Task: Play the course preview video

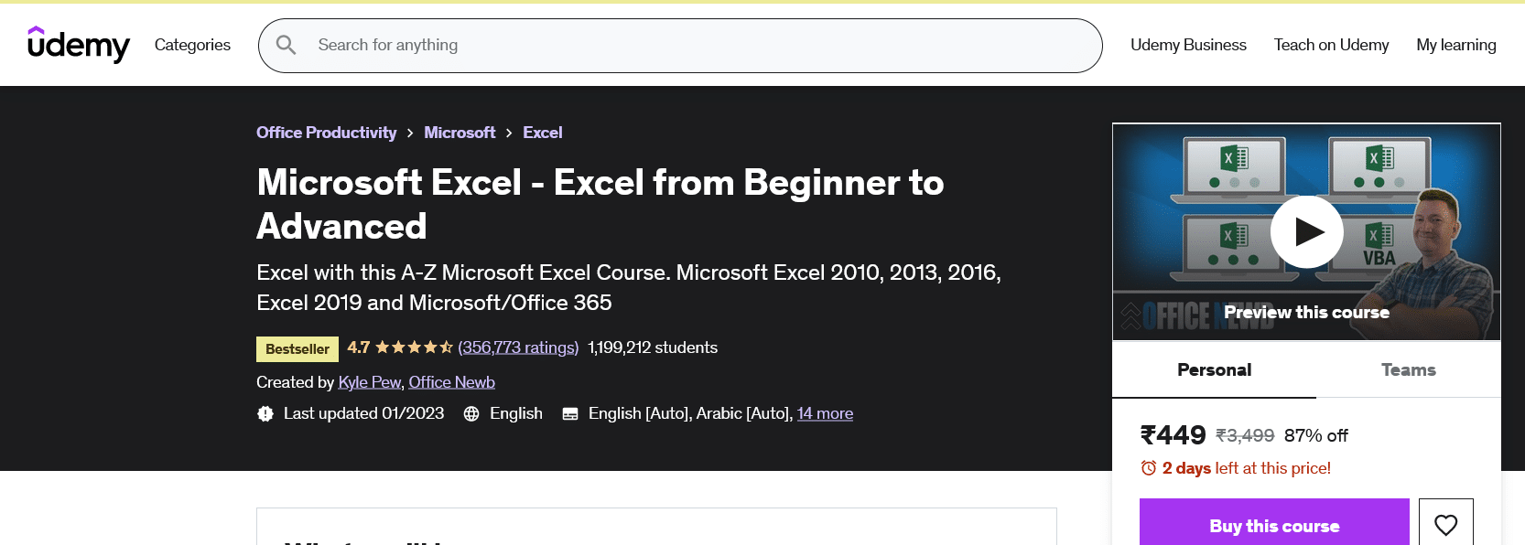Action: (x=1306, y=231)
